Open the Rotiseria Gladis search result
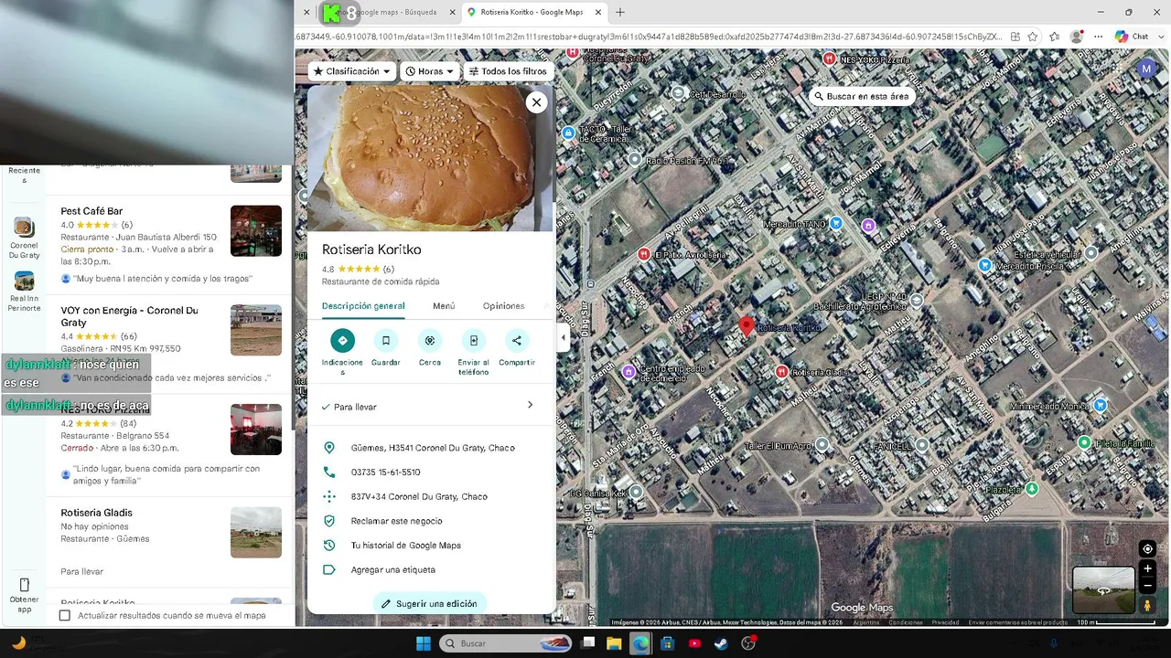This screenshot has width=1171, height=658. (171, 541)
